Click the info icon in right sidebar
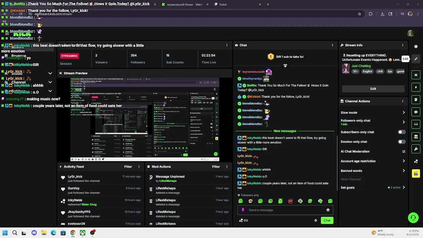The width and height of the screenshot is (423, 238). (416, 47)
